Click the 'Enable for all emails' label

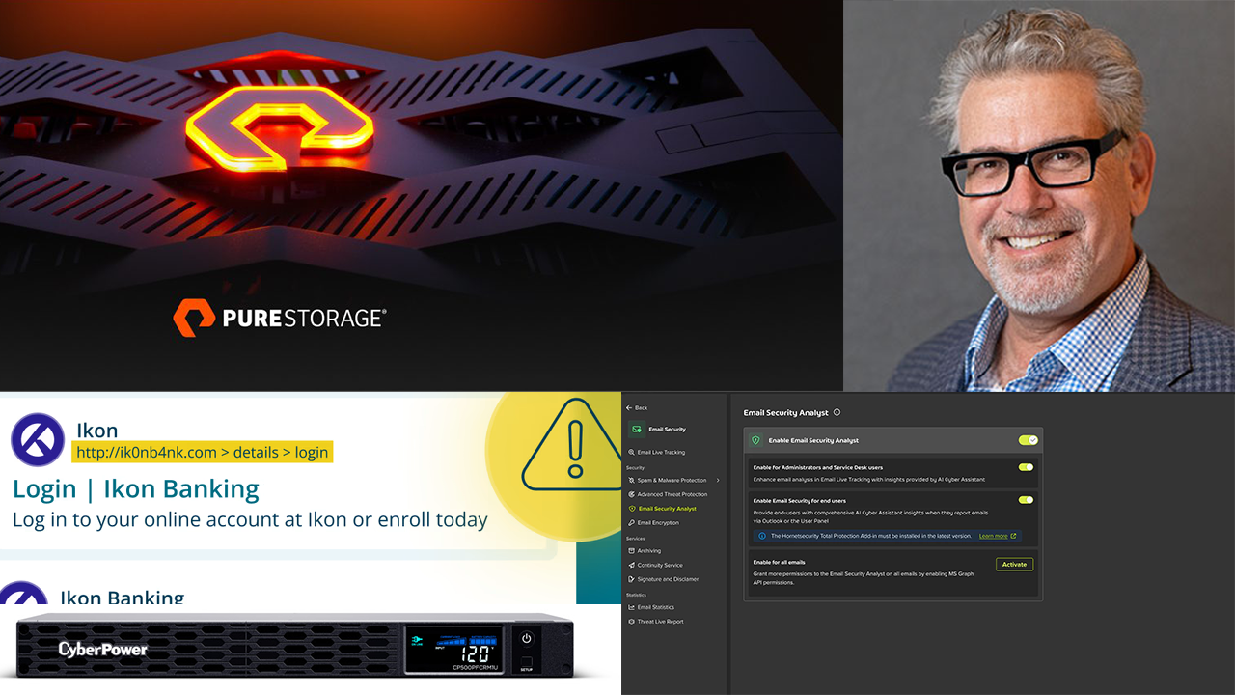[779, 562]
